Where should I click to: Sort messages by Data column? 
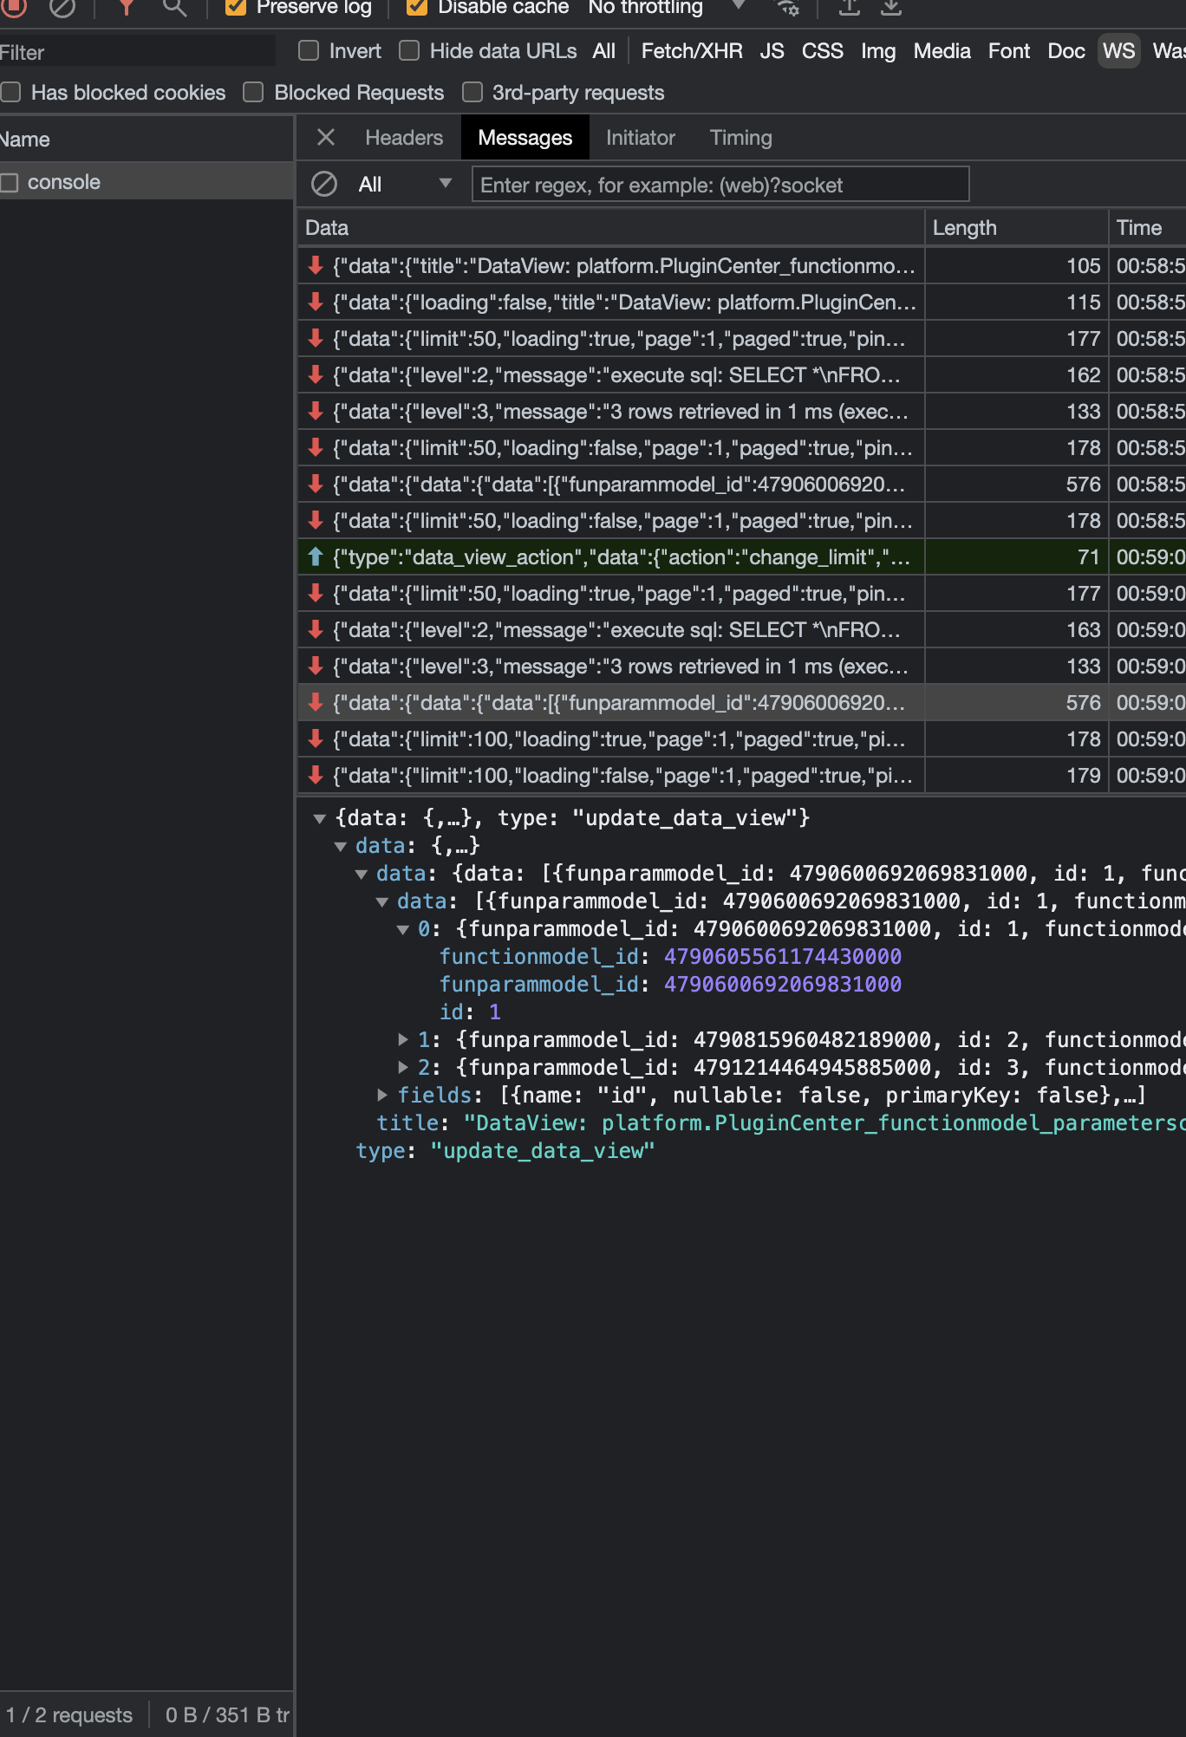pos(611,228)
